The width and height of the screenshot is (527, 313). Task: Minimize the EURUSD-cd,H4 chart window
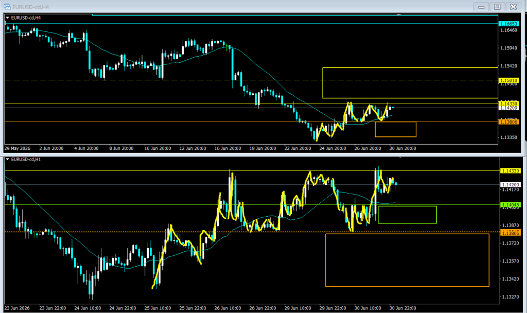[481, 7]
